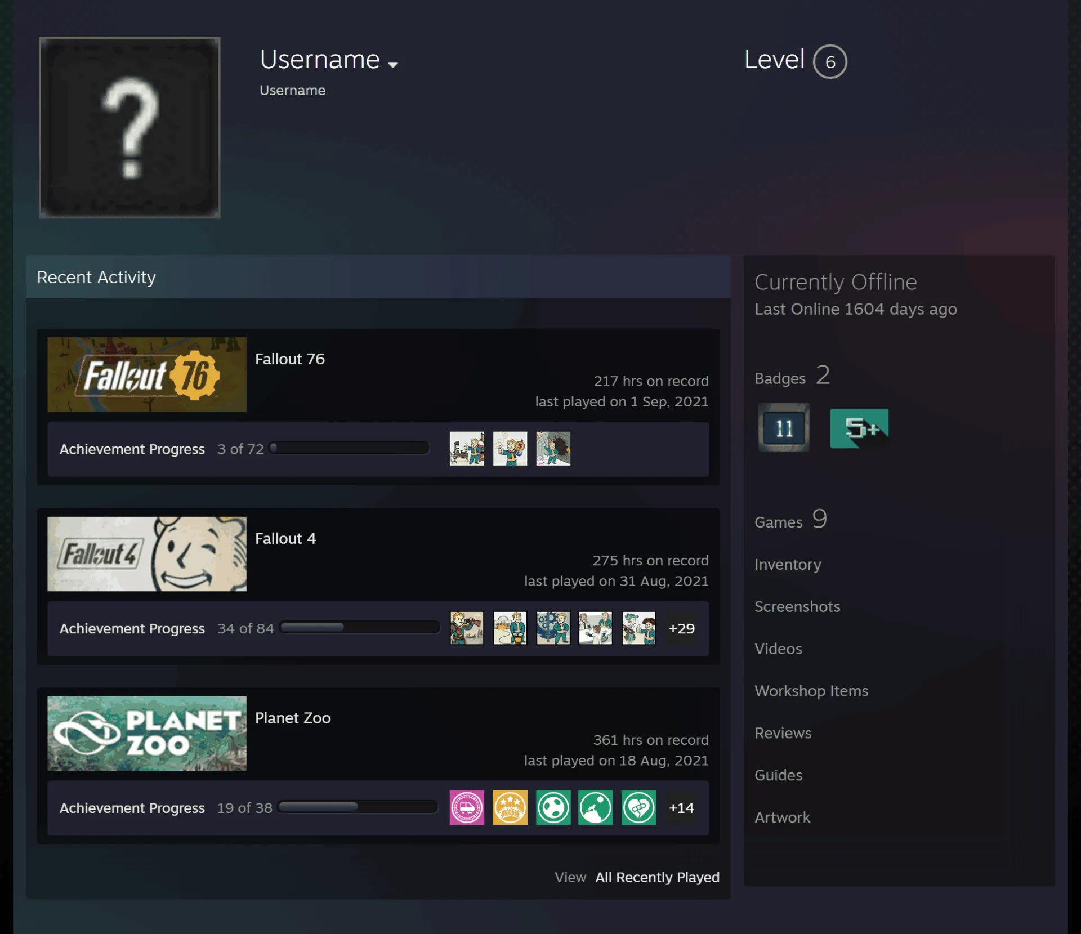Open the Fallout 76 title link
Viewport: 1081px width, 934px height.
point(290,359)
